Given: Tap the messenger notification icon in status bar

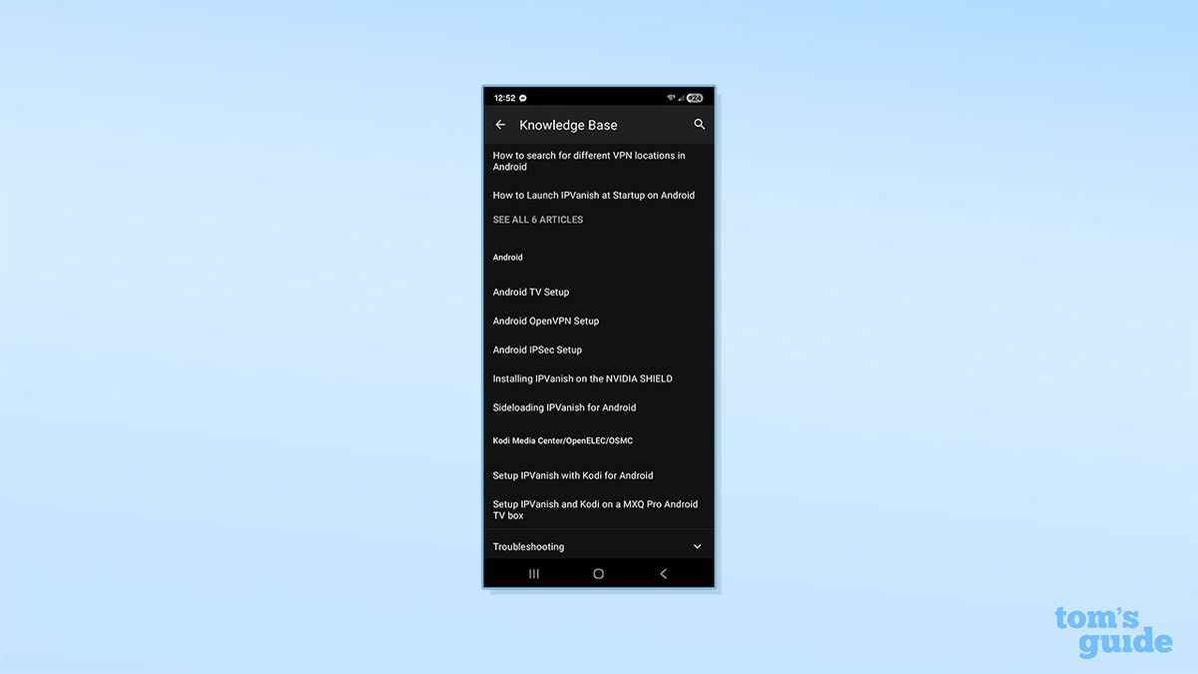Looking at the screenshot, I should coord(523,98).
